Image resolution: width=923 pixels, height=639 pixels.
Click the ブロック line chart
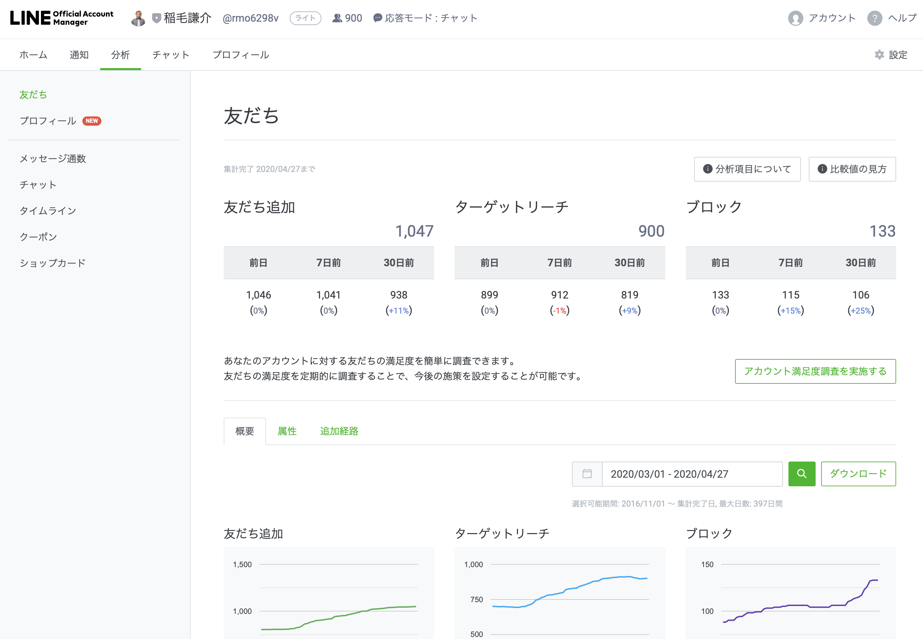click(791, 593)
